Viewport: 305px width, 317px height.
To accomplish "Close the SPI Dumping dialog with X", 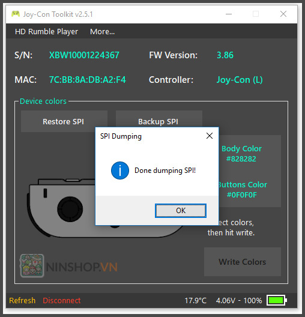I will click(x=210, y=136).
